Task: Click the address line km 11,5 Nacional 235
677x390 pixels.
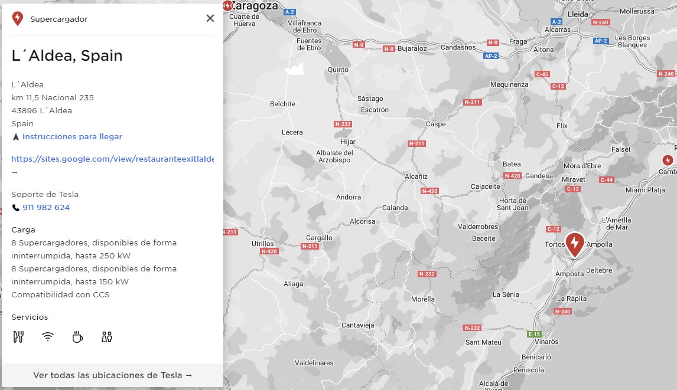Action: point(52,97)
